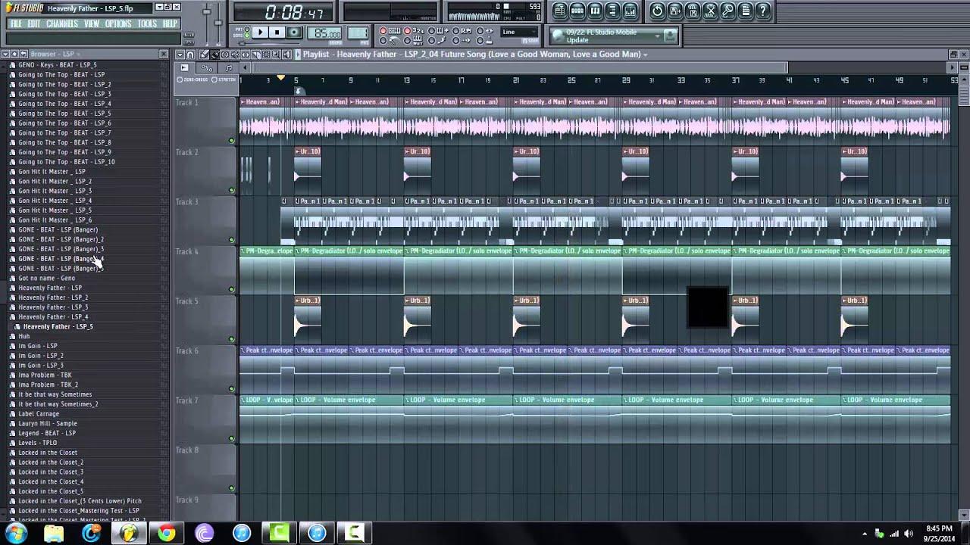Open the step sequencer icon in toolbar
Viewport: 970px width, 545px height.
pyautogui.click(x=577, y=11)
